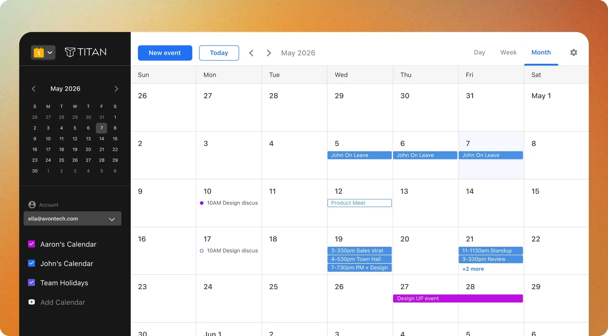
Task: Open 4-530pm Town Hall event
Action: 359,259
